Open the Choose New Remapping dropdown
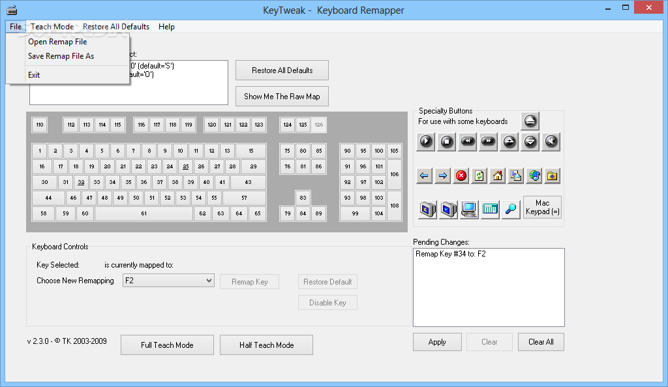The image size is (668, 387). (168, 281)
